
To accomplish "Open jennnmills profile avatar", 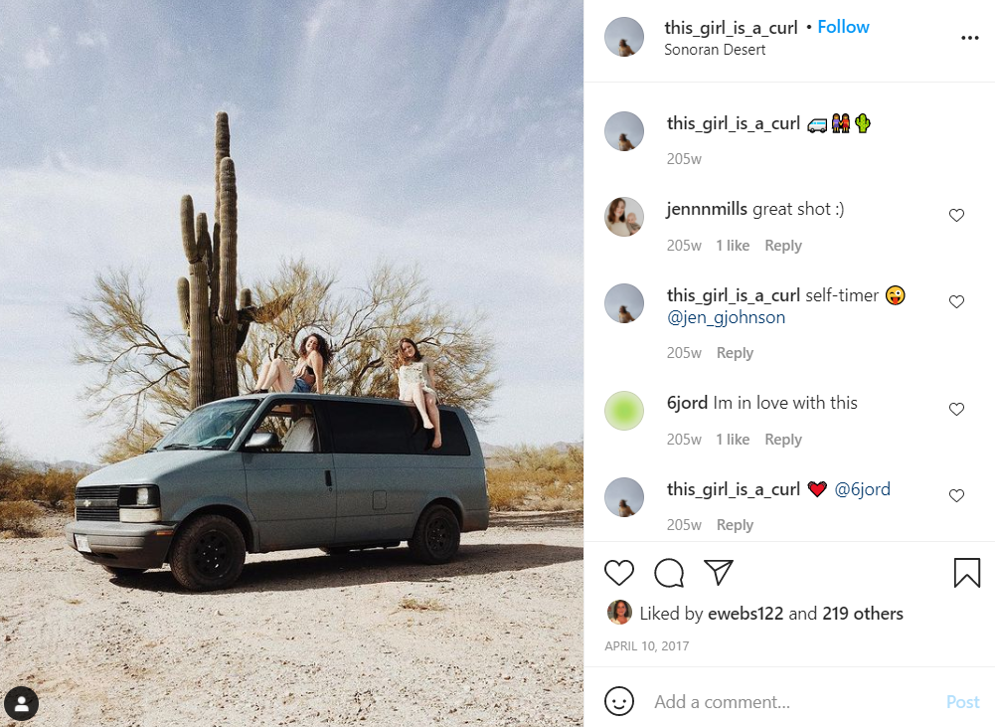I will pyautogui.click(x=624, y=217).
